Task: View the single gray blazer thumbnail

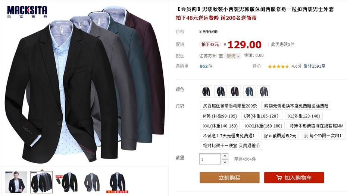Action: point(92,182)
